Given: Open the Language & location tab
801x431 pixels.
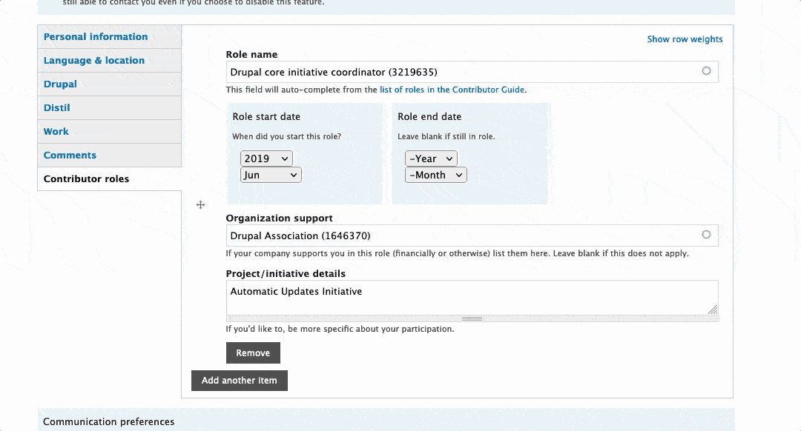Looking at the screenshot, I should 94,61.
